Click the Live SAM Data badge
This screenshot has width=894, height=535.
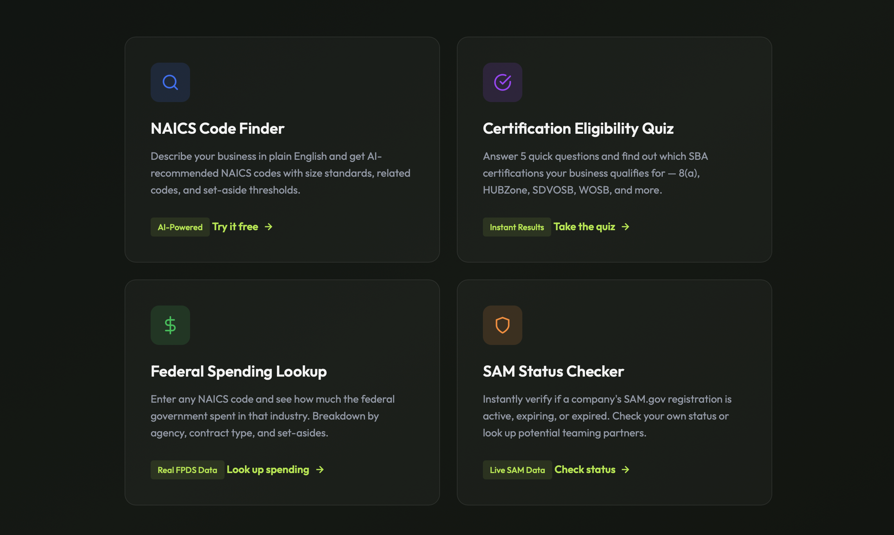click(517, 470)
